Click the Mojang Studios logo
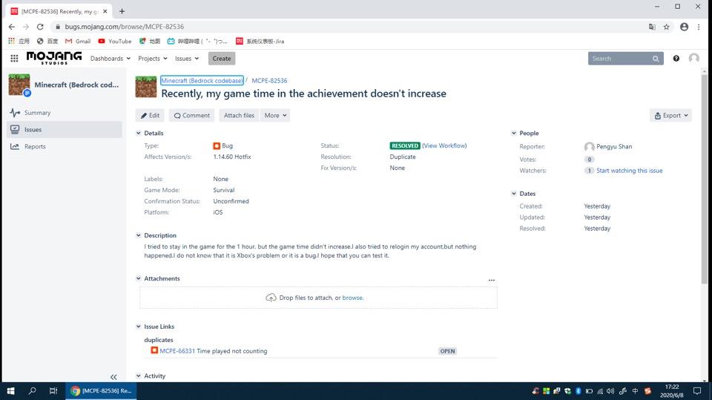This screenshot has height=400, width=712. [54, 58]
